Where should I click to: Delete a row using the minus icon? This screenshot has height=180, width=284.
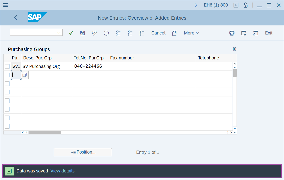(x=106, y=33)
